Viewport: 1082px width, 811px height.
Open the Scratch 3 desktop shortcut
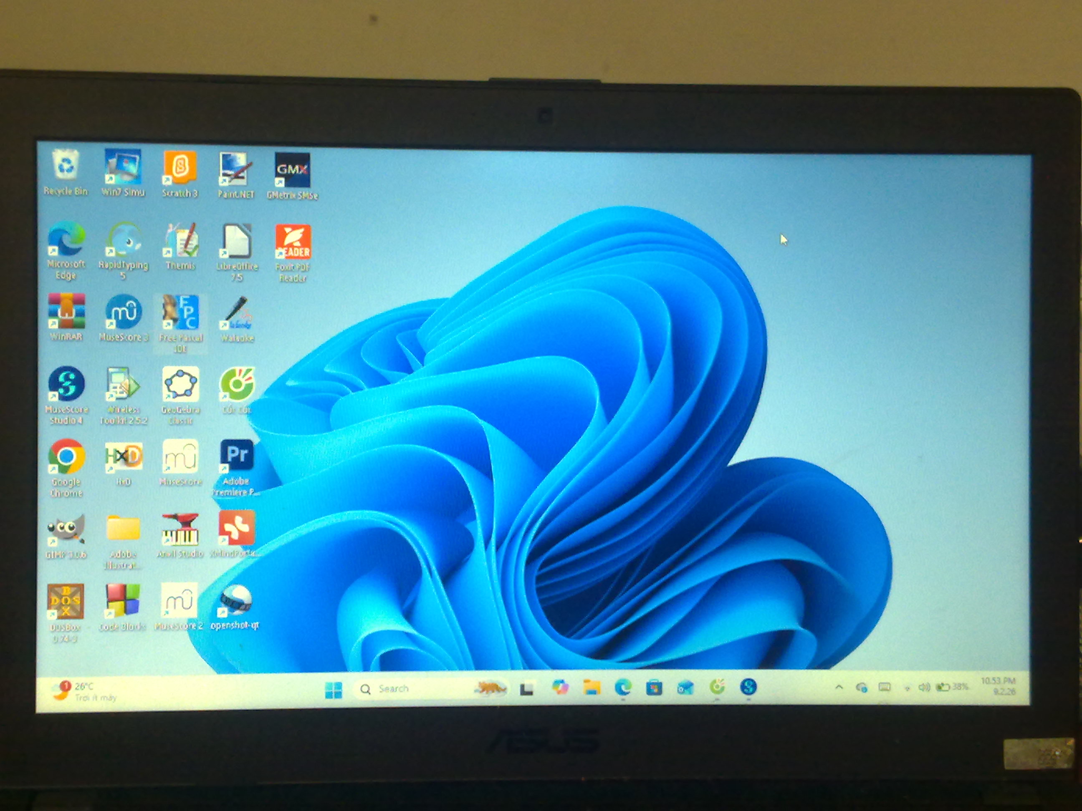[180, 169]
